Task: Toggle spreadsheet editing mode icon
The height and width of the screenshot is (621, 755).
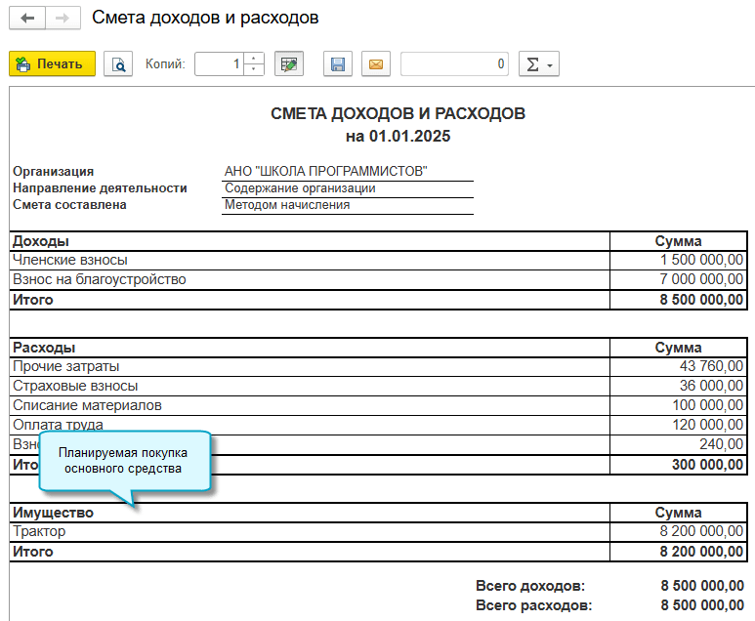Action: click(289, 63)
